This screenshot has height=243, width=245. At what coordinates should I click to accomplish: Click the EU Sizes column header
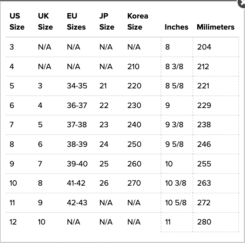(76, 21)
